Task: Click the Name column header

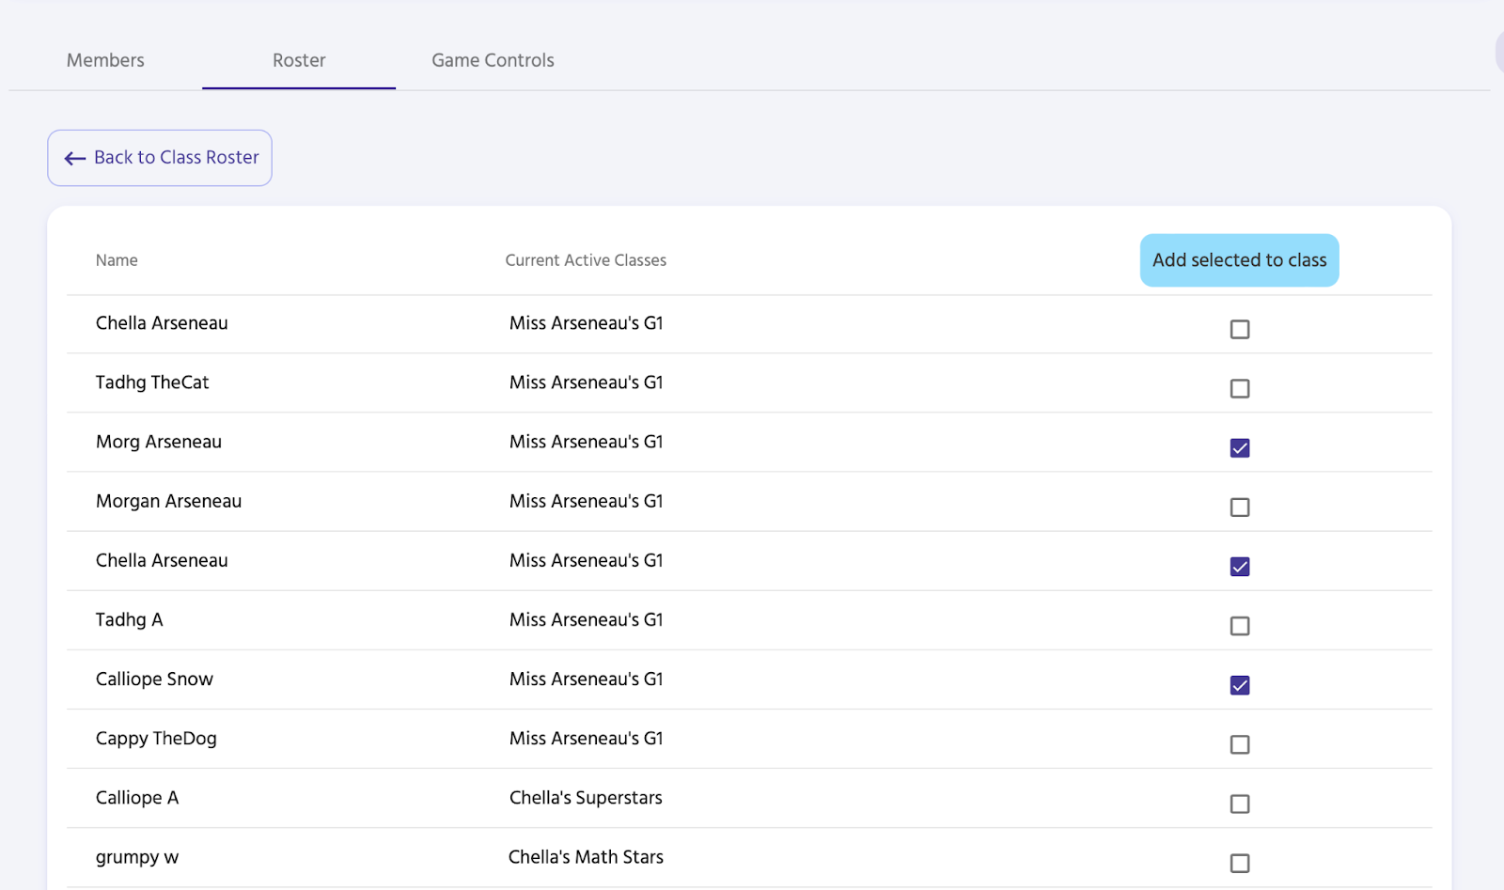Action: (x=117, y=260)
